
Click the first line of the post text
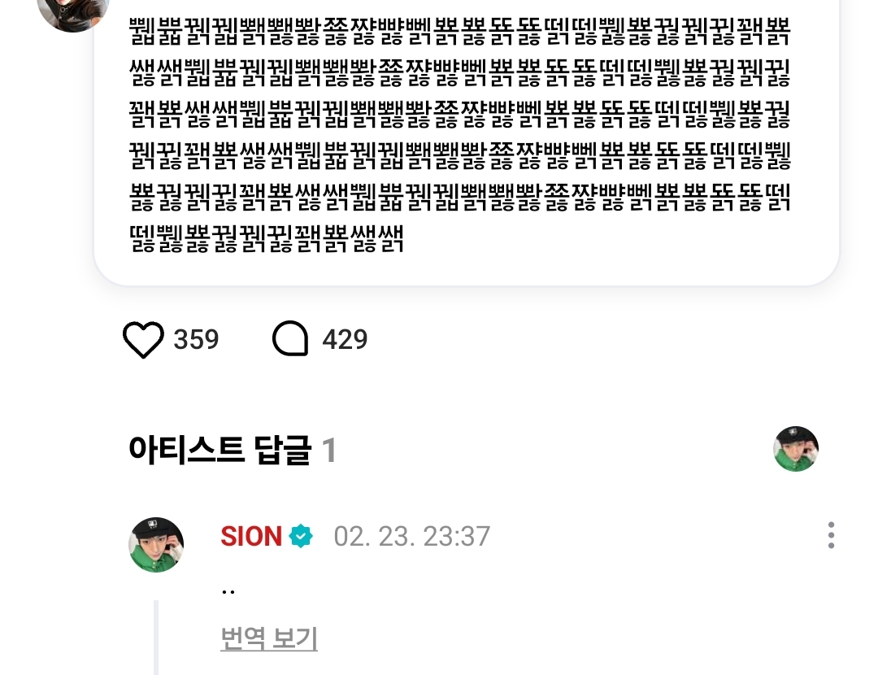point(459,32)
